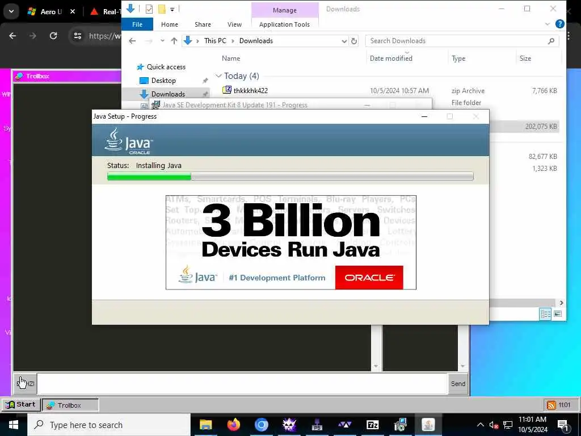Screen dimensions: 581x436
Task: Open the address bar history dropdown
Action: tap(344, 41)
